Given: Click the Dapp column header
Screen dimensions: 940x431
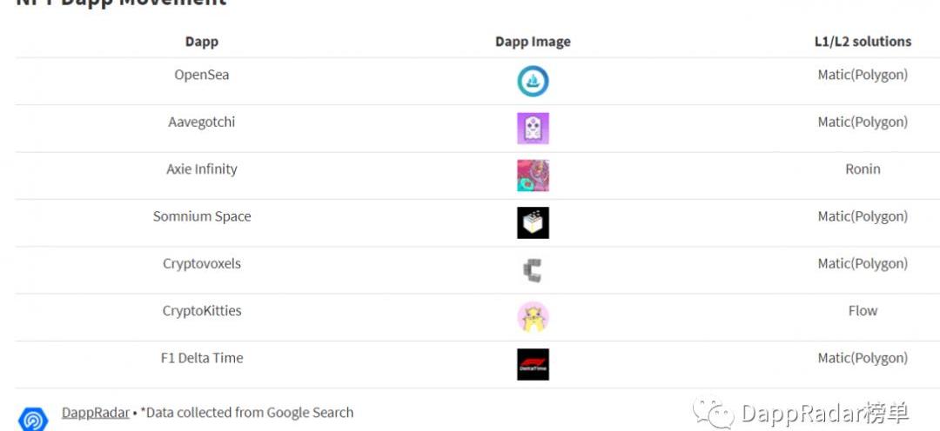Looking at the screenshot, I should pos(202,42).
